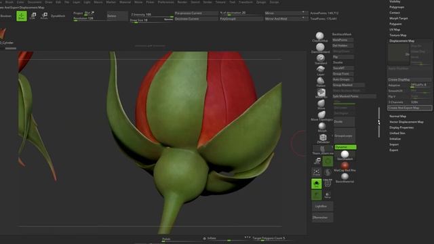This screenshot has height=244, width=434.
Task: Toggle the Dynamic subdivision button
Action: pyautogui.click(x=345, y=147)
